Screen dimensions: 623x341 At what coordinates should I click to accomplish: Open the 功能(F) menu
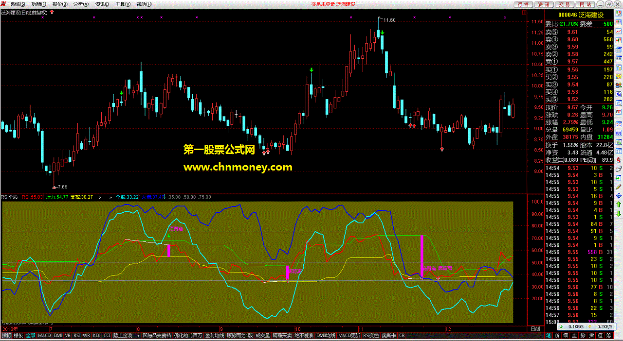tap(39, 4)
